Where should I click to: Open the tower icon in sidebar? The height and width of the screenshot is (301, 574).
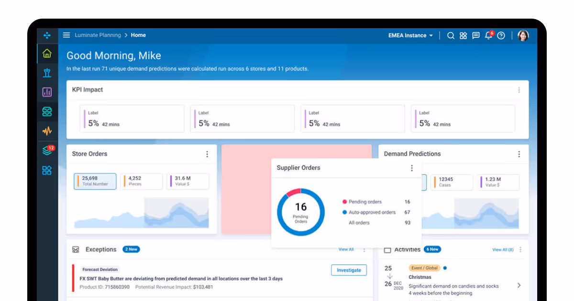coord(47,73)
